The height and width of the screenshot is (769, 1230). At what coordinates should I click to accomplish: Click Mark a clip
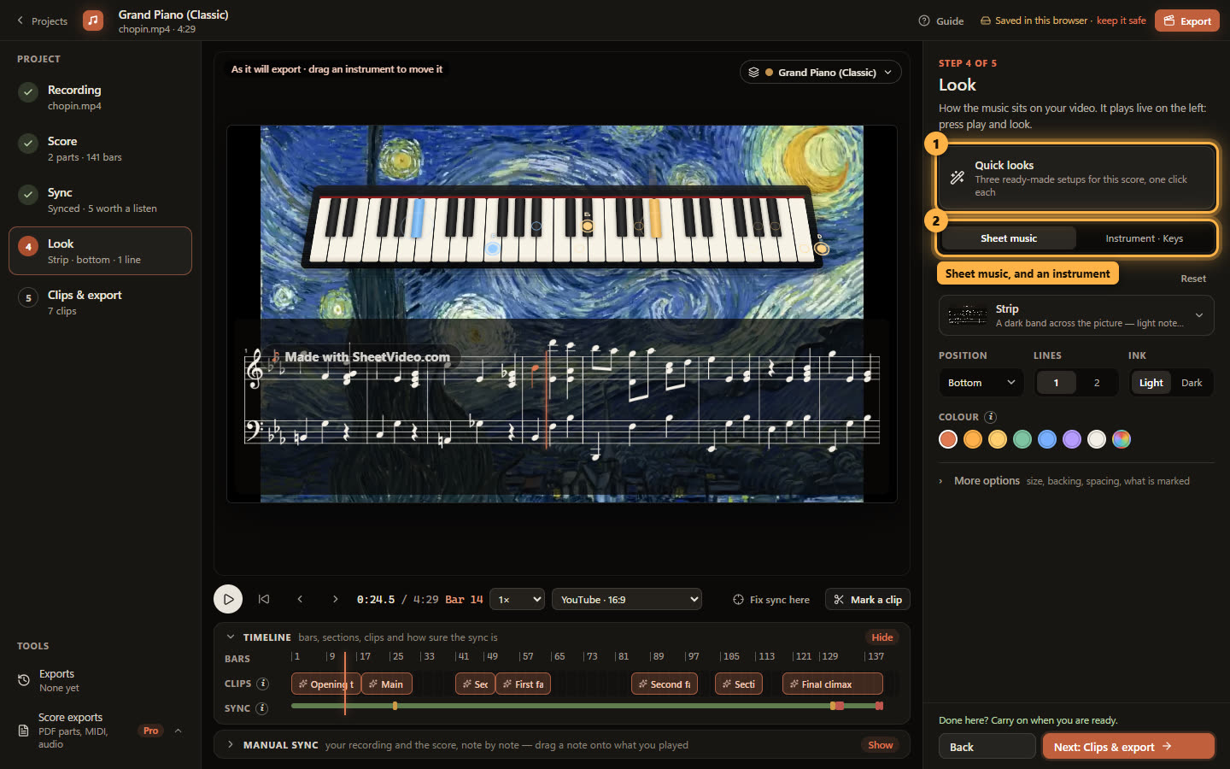868,600
